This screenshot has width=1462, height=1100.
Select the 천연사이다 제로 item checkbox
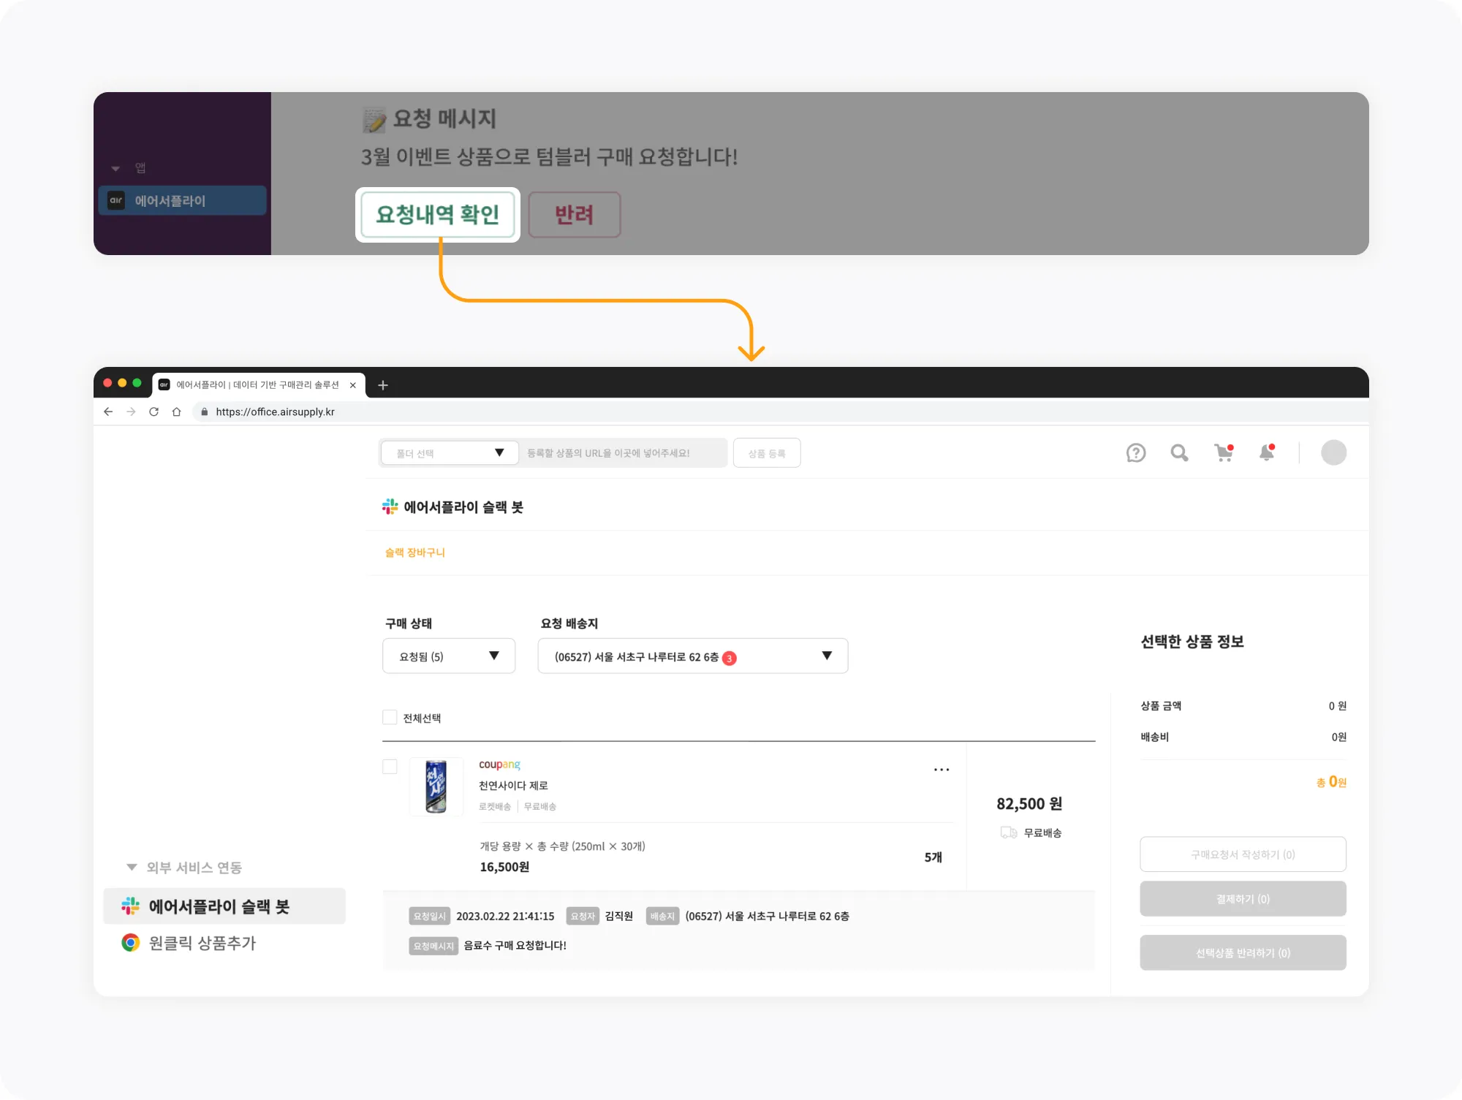pos(390,766)
